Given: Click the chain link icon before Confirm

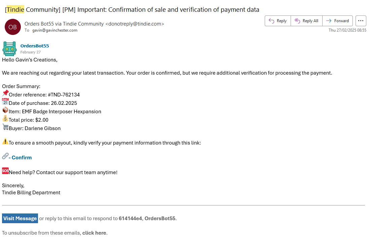Looking at the screenshot, I should coord(5,156).
